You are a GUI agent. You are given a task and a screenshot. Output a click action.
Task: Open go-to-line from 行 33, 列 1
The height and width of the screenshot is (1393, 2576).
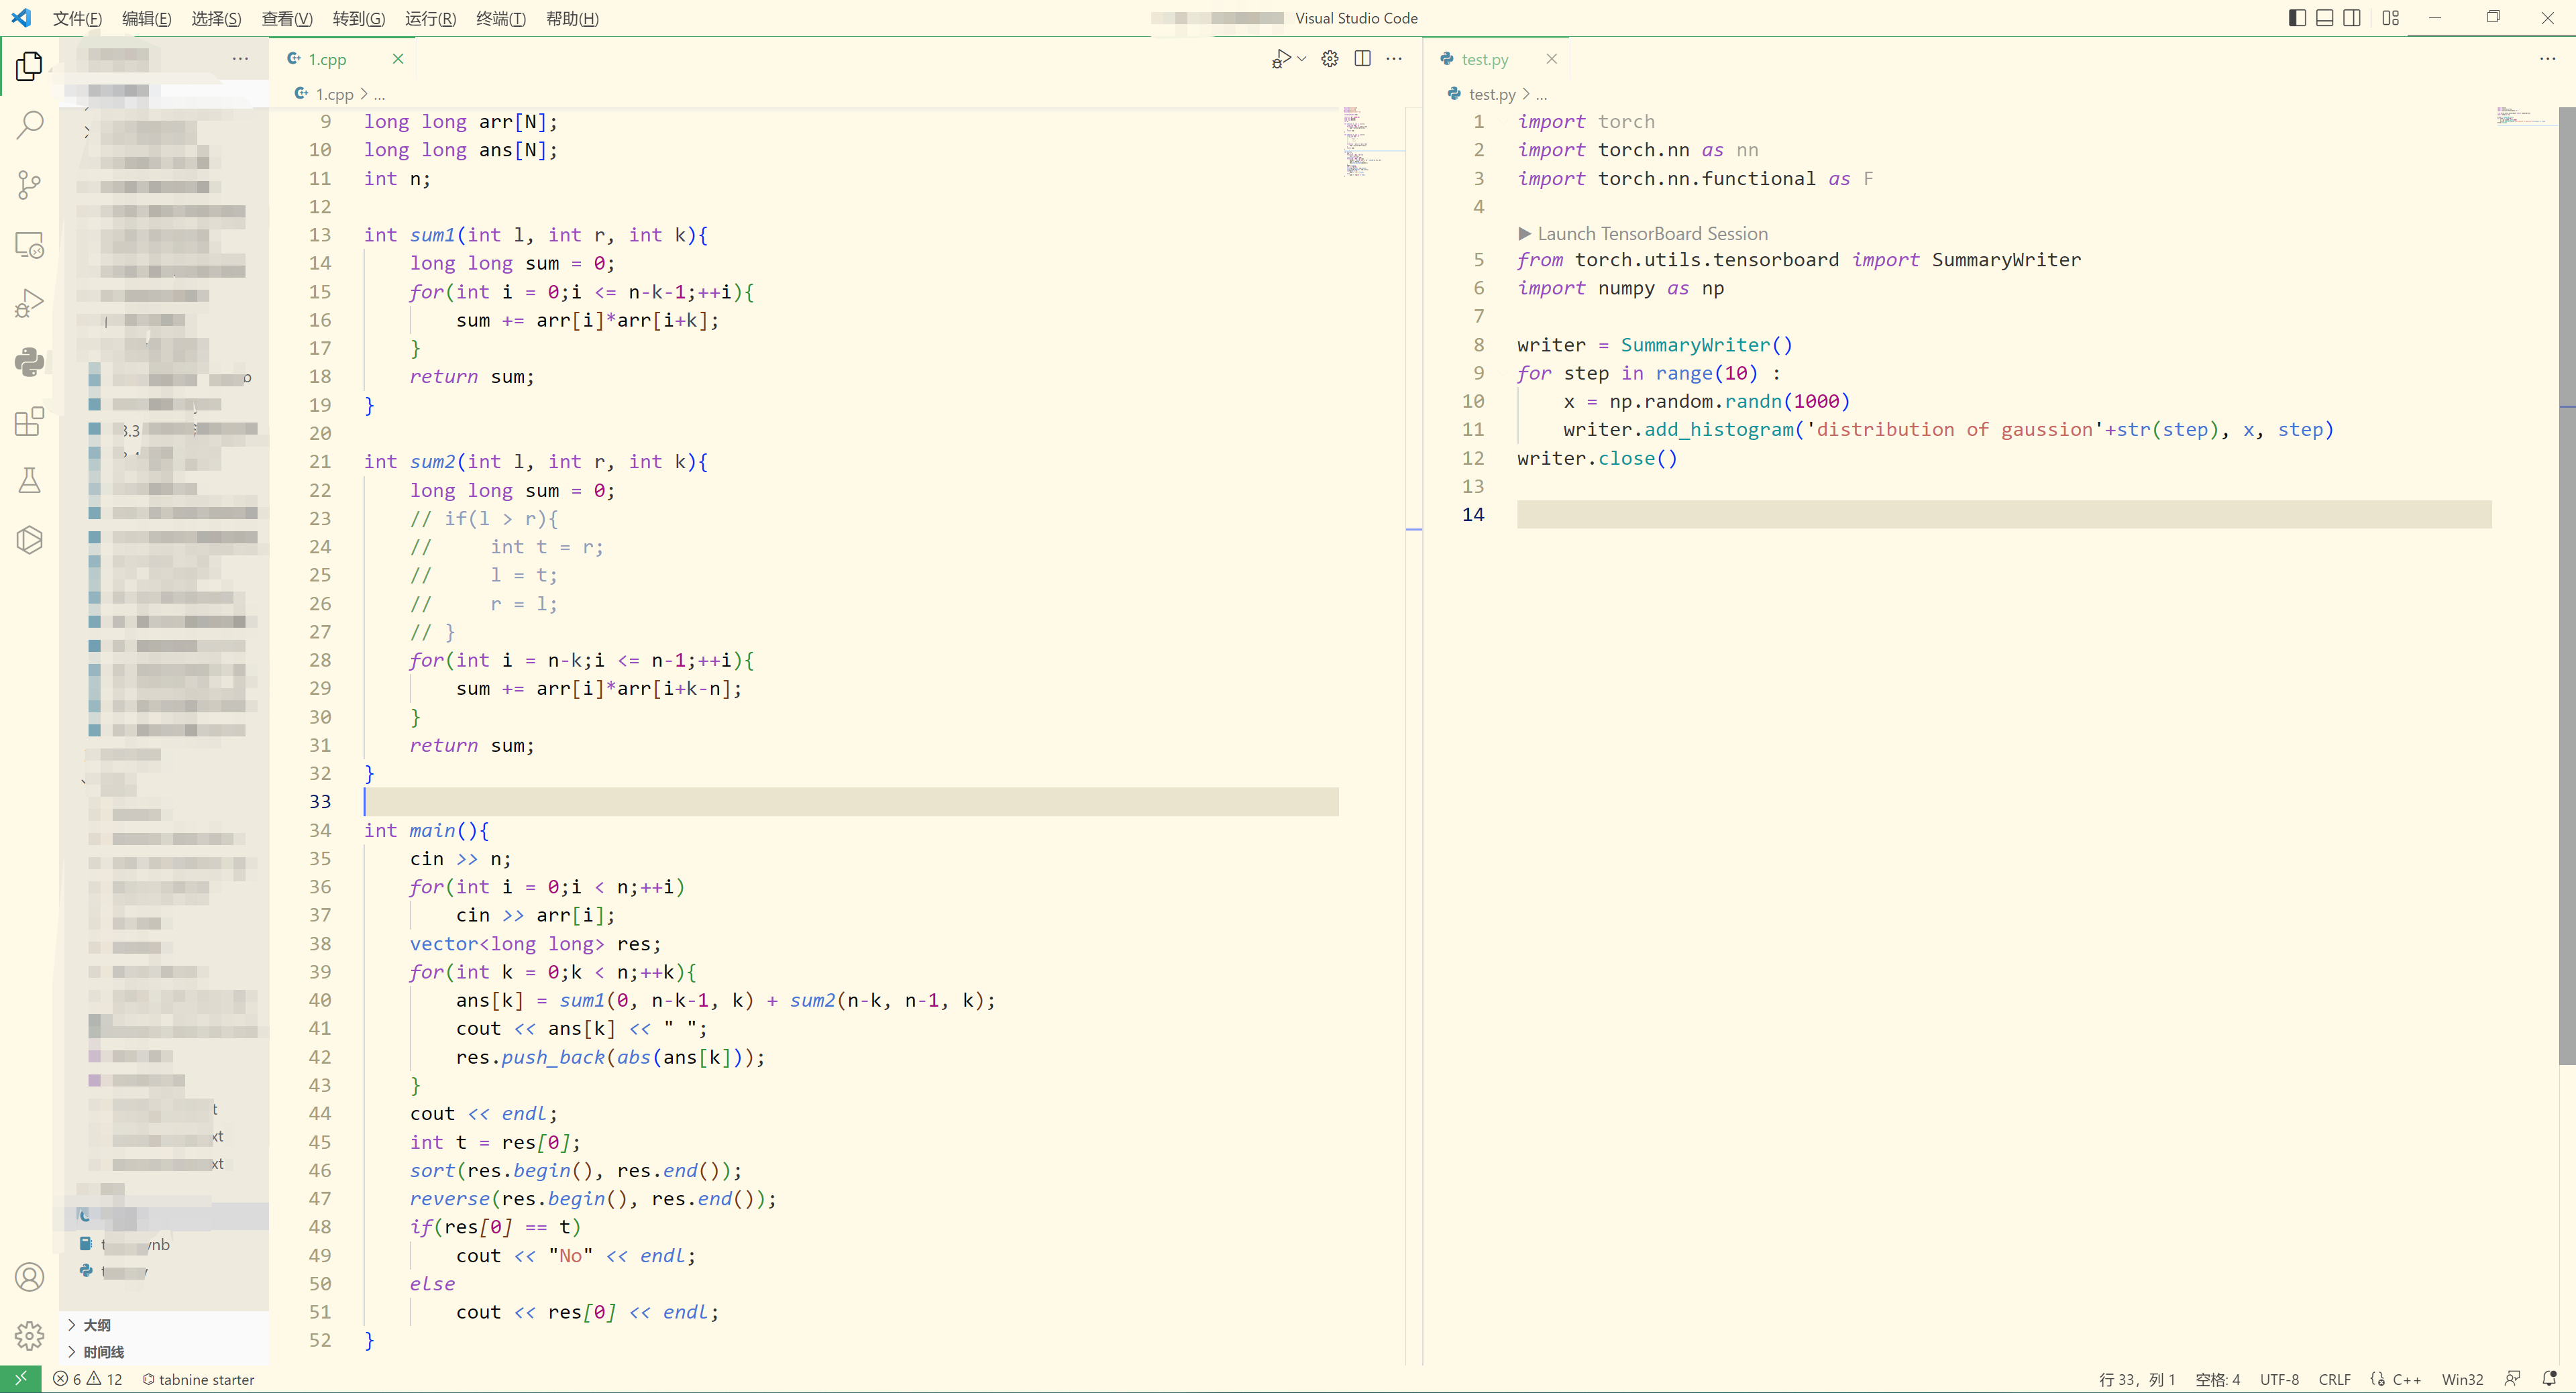(2137, 1379)
